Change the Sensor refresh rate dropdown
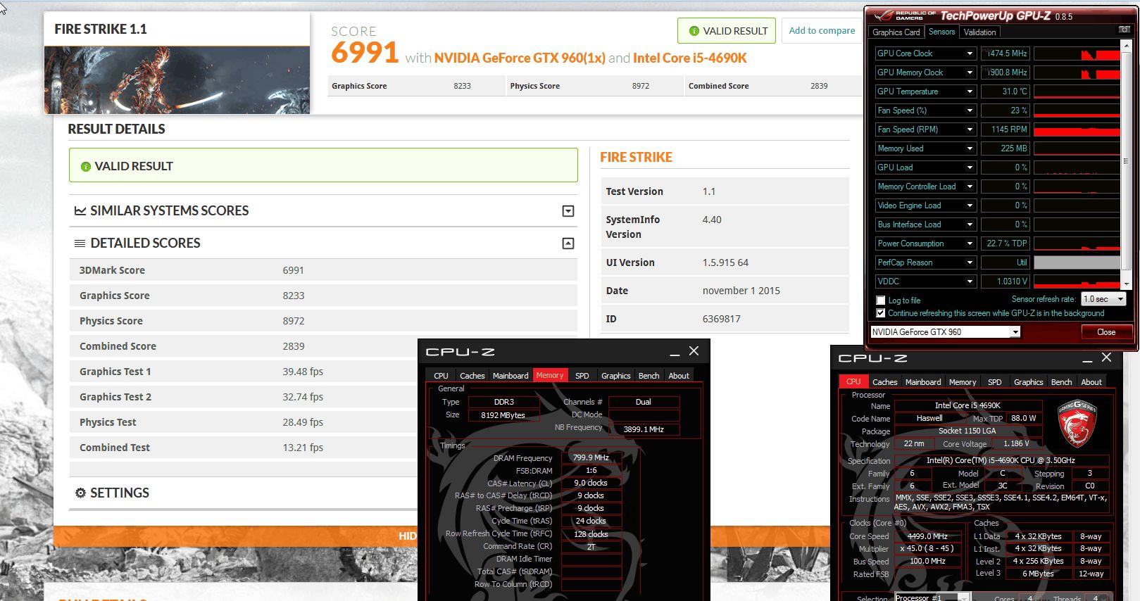 [1103, 299]
